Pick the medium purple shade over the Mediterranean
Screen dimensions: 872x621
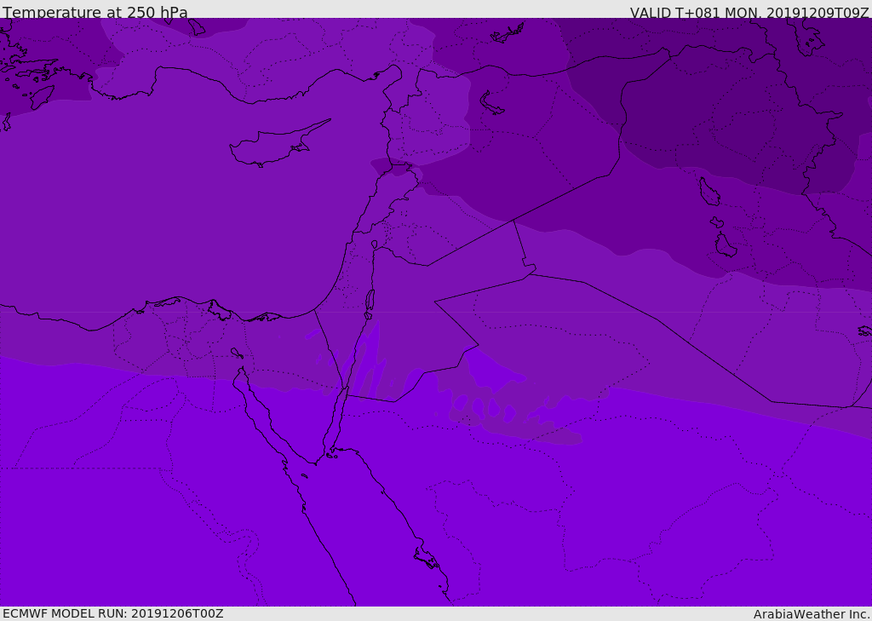coord(170,213)
